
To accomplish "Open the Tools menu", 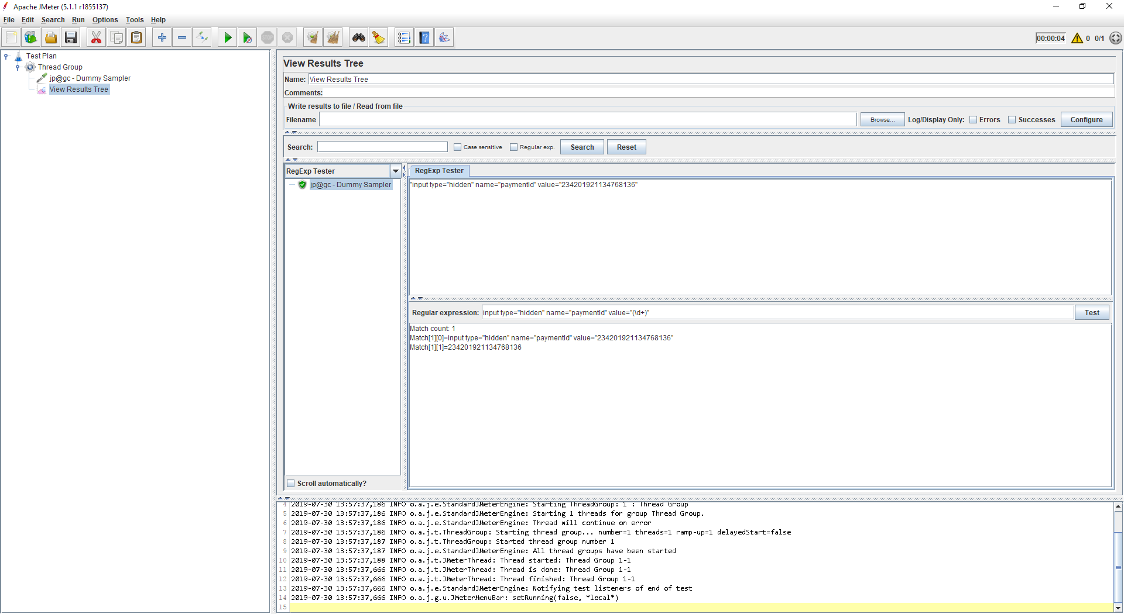I will (135, 20).
